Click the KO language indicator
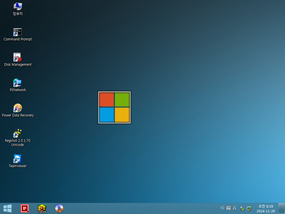Image resolution: width=285 pixels, height=214 pixels. (x=222, y=208)
